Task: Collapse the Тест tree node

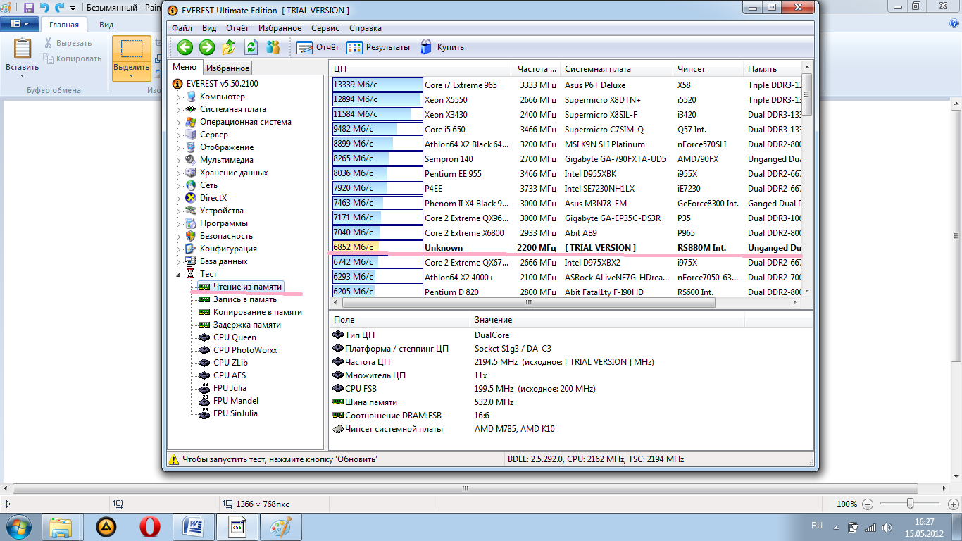Action: click(x=178, y=274)
